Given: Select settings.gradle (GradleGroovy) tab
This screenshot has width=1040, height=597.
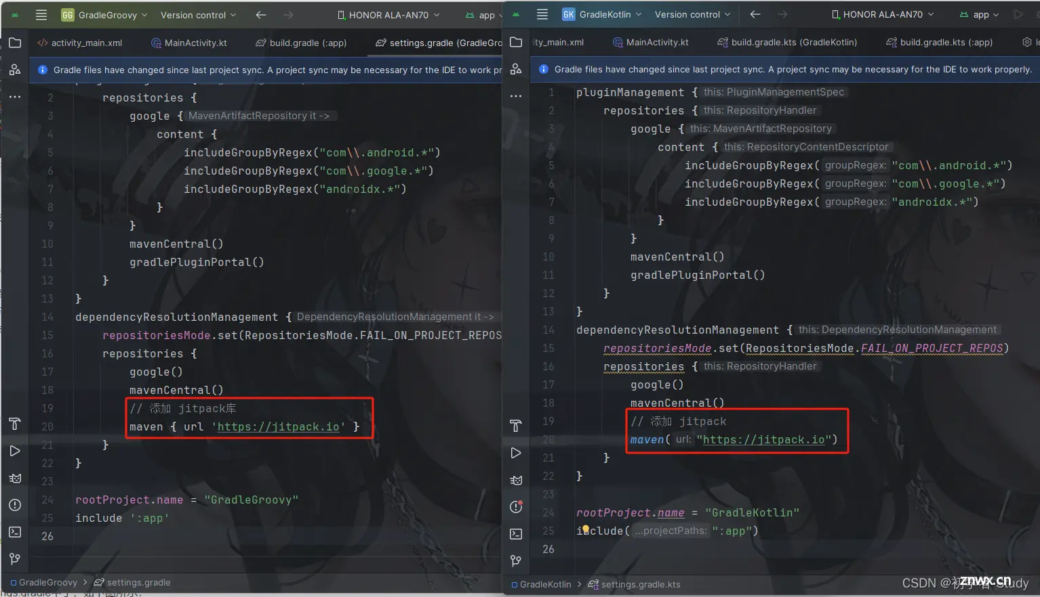Looking at the screenshot, I should coord(439,43).
